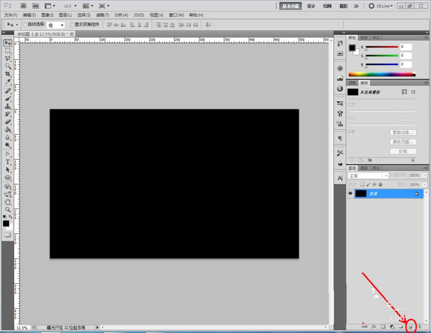431x333 pixels.
Task: Switch to the 调整 tab
Action: coord(352,83)
